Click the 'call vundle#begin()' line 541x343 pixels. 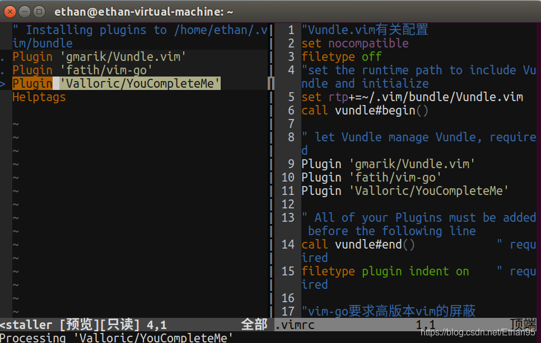pos(365,111)
